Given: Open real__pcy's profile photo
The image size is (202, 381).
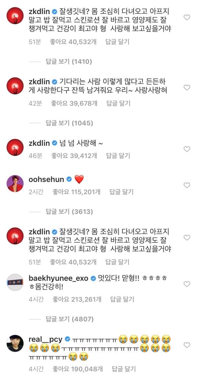Looking at the screenshot, I should pos(15,343).
